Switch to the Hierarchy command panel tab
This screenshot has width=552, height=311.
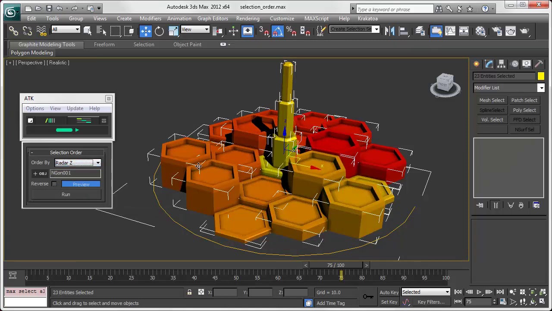[x=502, y=64]
